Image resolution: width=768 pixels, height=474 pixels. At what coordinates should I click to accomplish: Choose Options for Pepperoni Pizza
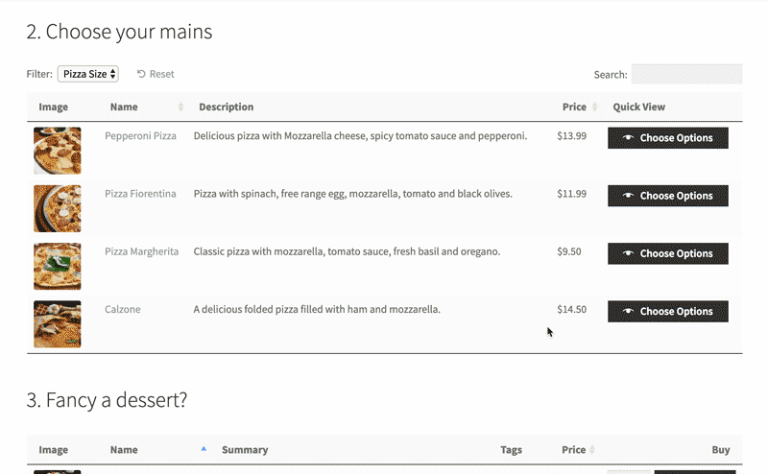[x=668, y=138]
